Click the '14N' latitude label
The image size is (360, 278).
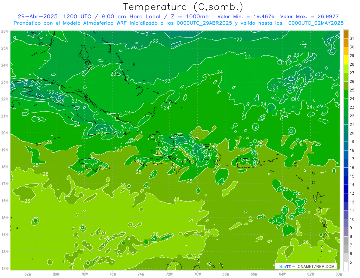[4, 235]
